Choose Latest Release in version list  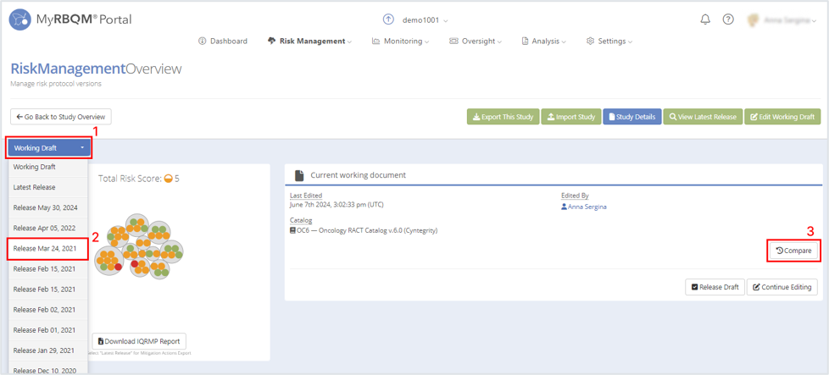coord(48,187)
